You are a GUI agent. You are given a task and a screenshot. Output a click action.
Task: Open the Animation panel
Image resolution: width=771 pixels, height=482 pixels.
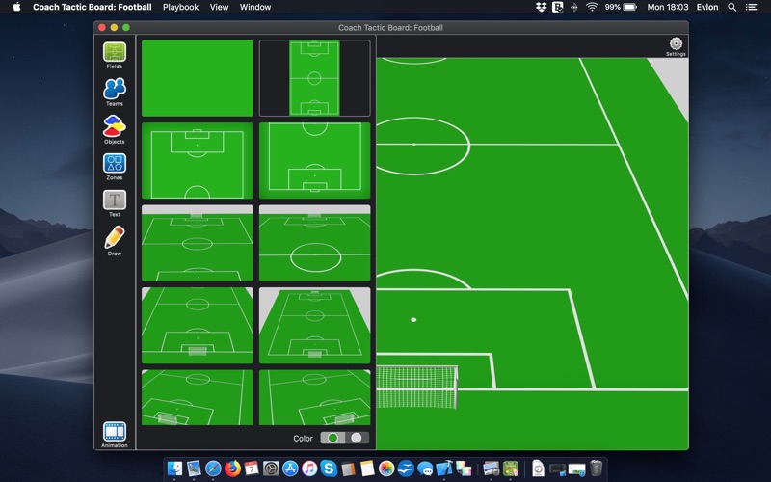pyautogui.click(x=114, y=435)
